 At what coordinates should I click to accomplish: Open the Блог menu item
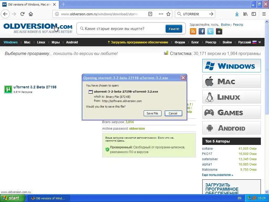pos(195,42)
